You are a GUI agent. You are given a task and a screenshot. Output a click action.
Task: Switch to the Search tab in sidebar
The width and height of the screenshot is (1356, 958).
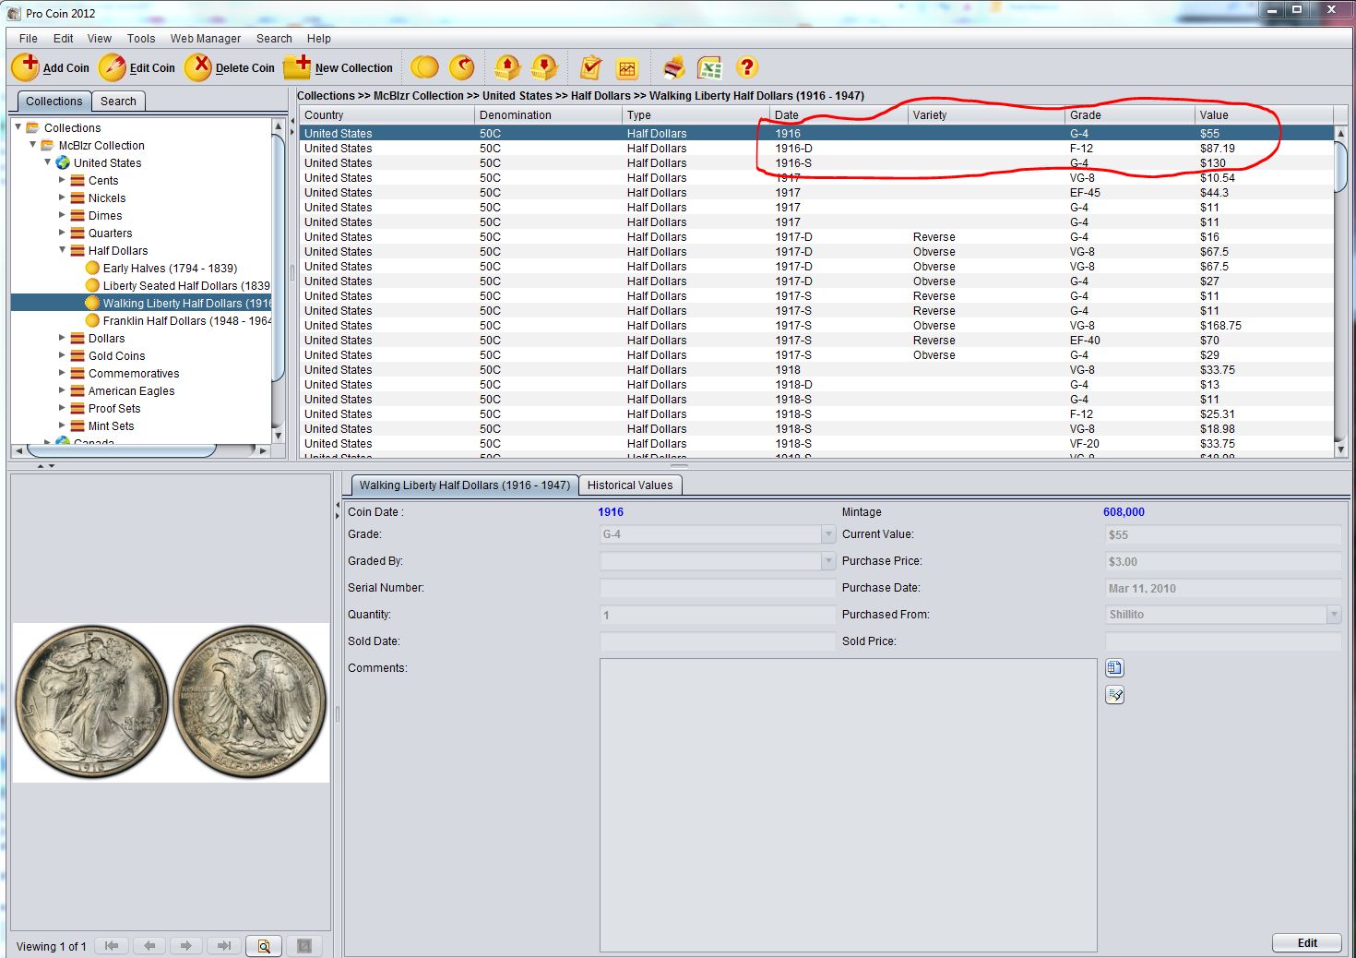click(118, 102)
